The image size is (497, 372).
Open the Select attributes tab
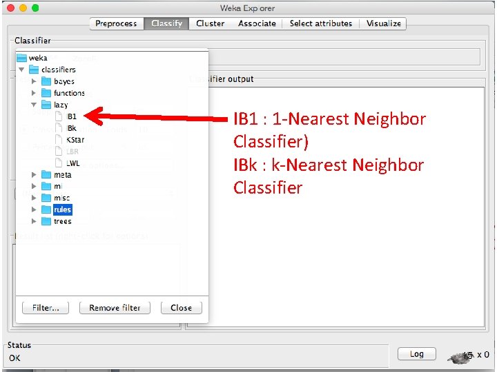pos(321,23)
